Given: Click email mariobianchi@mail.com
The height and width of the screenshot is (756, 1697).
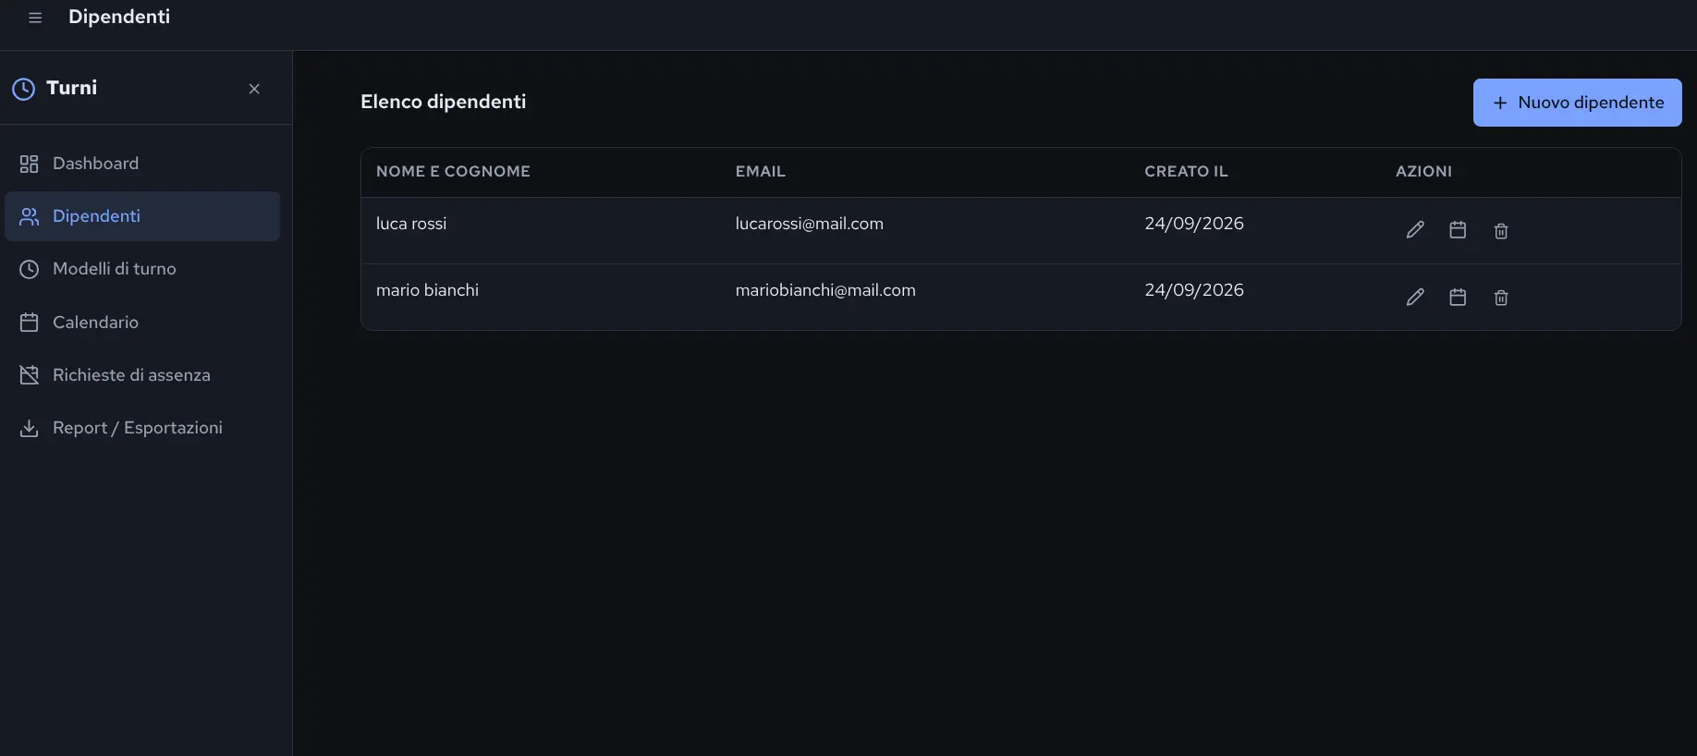Looking at the screenshot, I should coord(825,290).
